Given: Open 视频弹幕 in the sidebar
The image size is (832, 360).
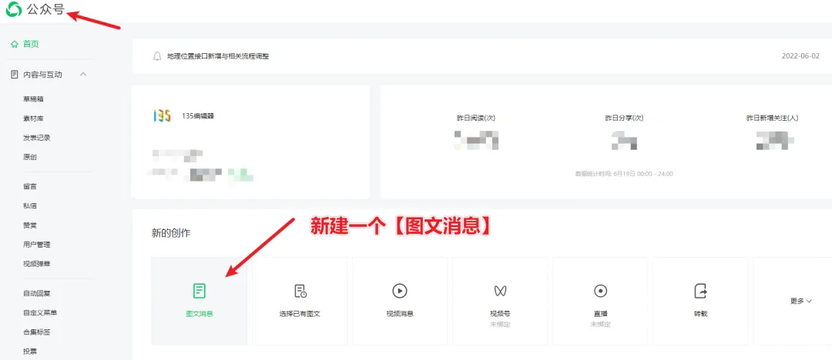Looking at the screenshot, I should 37,264.
